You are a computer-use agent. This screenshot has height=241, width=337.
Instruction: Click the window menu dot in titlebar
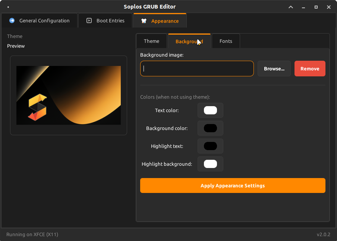[x=8, y=7]
